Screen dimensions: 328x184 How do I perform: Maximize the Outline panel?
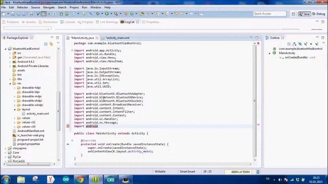[323, 37]
